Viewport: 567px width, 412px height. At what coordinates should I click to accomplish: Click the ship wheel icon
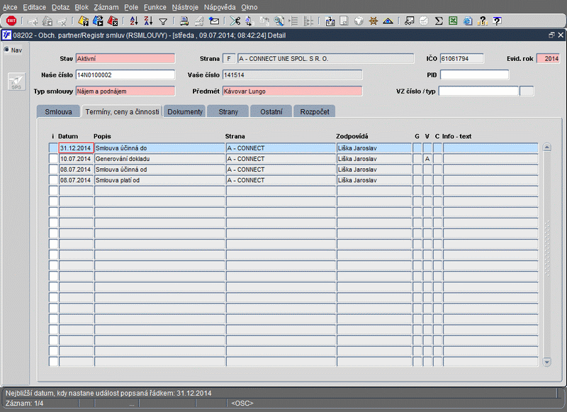tap(373, 21)
